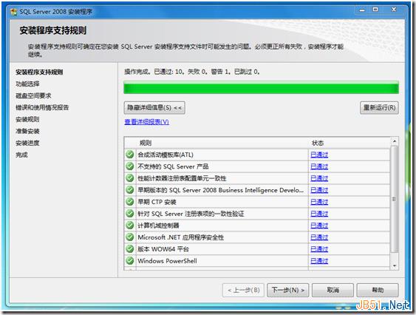Screen dimensions: 416x315
Task: Click green check icon for 合成活动模板库(ATL)
Action: pyautogui.click(x=130, y=155)
